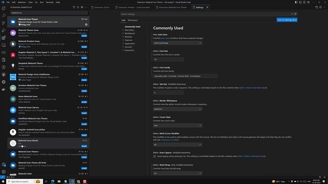
Task: Open the Source Control view
Action: coord(4,23)
